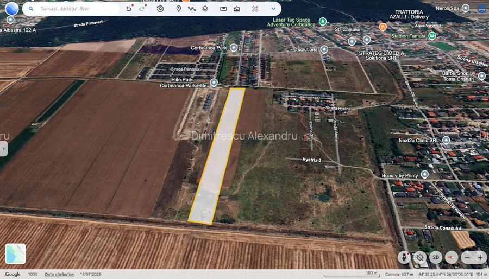The width and height of the screenshot is (489, 279).
Task: Click the undo arrow in toolbar
Action: click(129, 9)
